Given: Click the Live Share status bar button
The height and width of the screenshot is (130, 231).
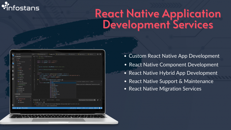Looking at the screenshot, I should [25, 108].
